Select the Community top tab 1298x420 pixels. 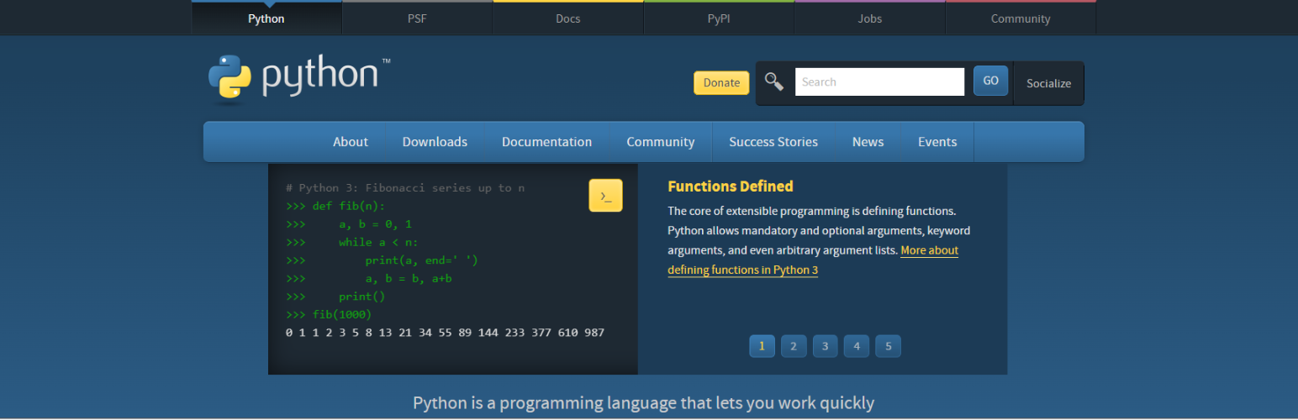[x=1021, y=18]
